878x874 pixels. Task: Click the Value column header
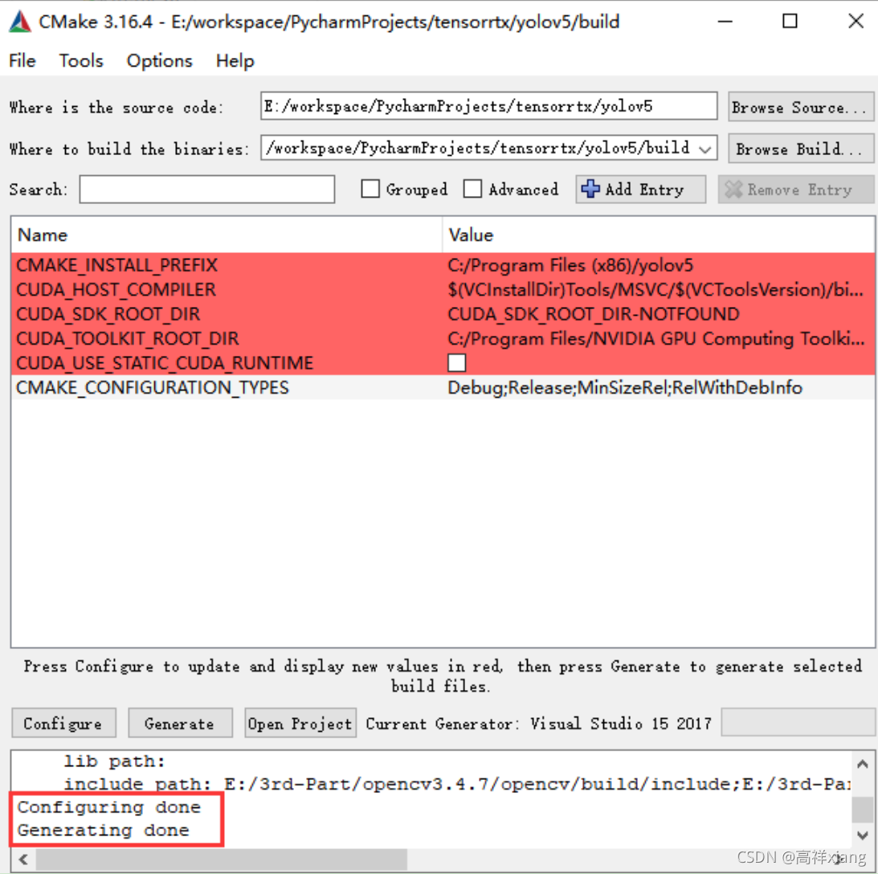pos(658,235)
